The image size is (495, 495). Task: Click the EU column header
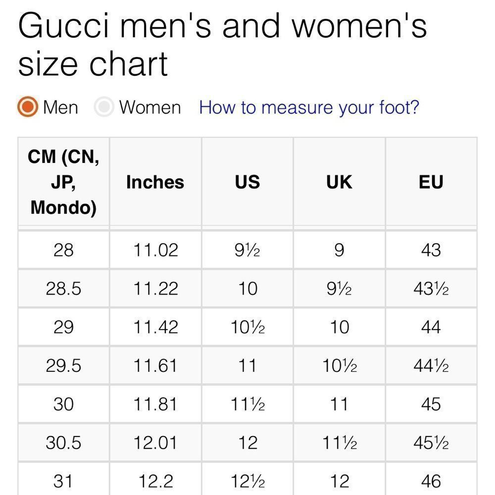(431, 182)
